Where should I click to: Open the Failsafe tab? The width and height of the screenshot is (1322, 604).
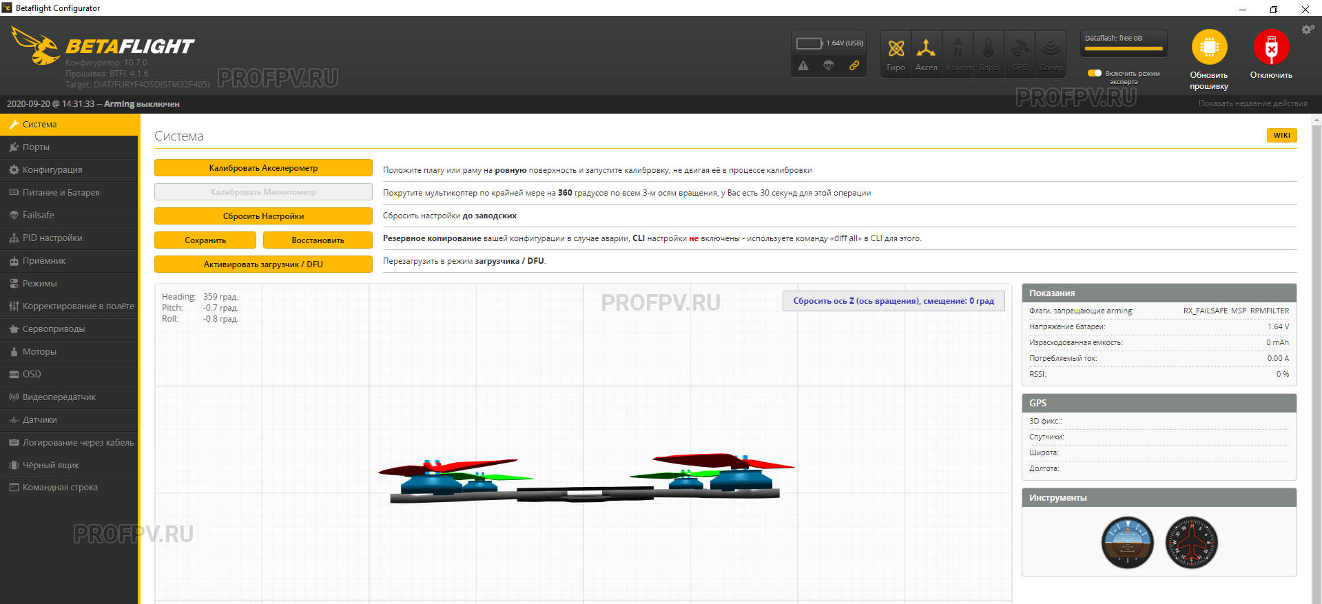(69, 216)
